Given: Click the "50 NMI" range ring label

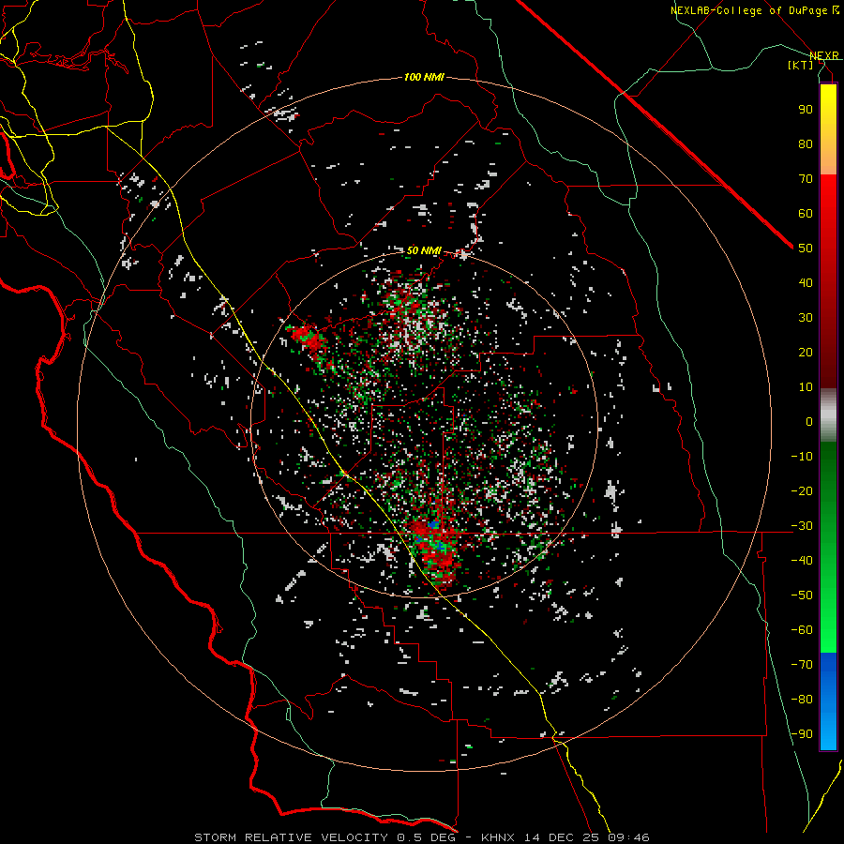Looking at the screenshot, I should [x=424, y=250].
